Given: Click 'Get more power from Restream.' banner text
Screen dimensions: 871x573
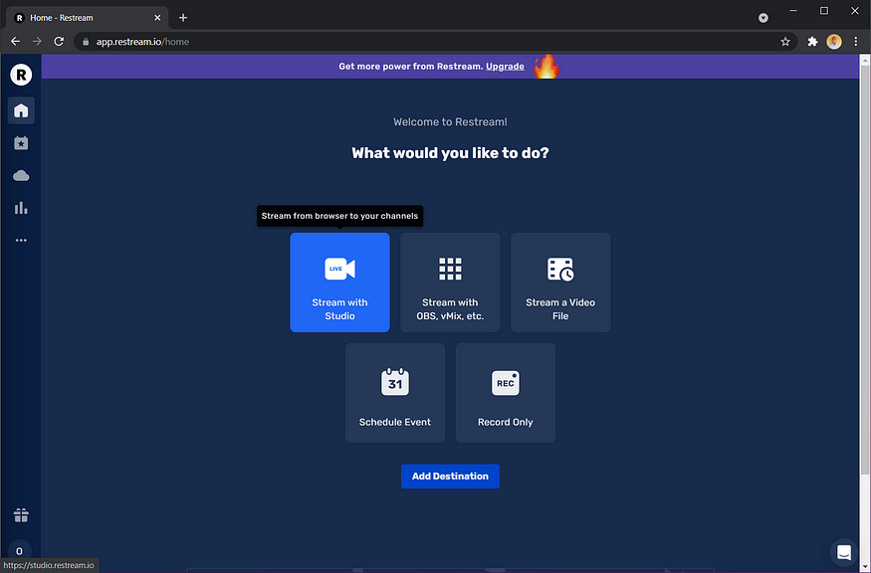Looking at the screenshot, I should coord(410,66).
